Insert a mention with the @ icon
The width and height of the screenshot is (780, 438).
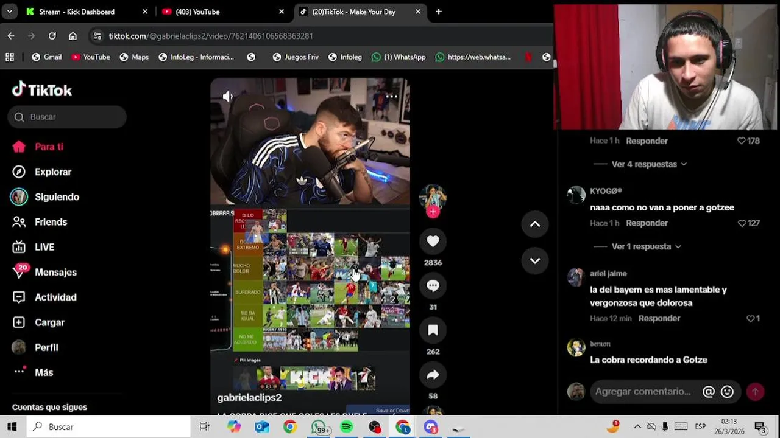(x=709, y=392)
